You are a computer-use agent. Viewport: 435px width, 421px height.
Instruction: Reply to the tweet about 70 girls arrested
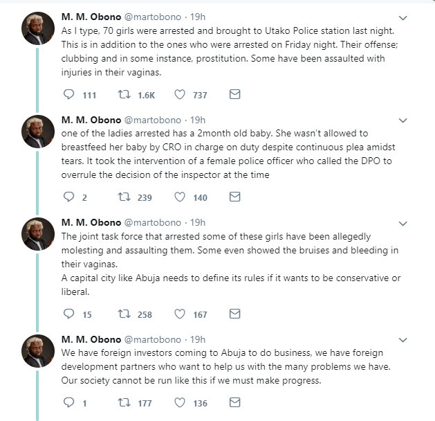(68, 95)
